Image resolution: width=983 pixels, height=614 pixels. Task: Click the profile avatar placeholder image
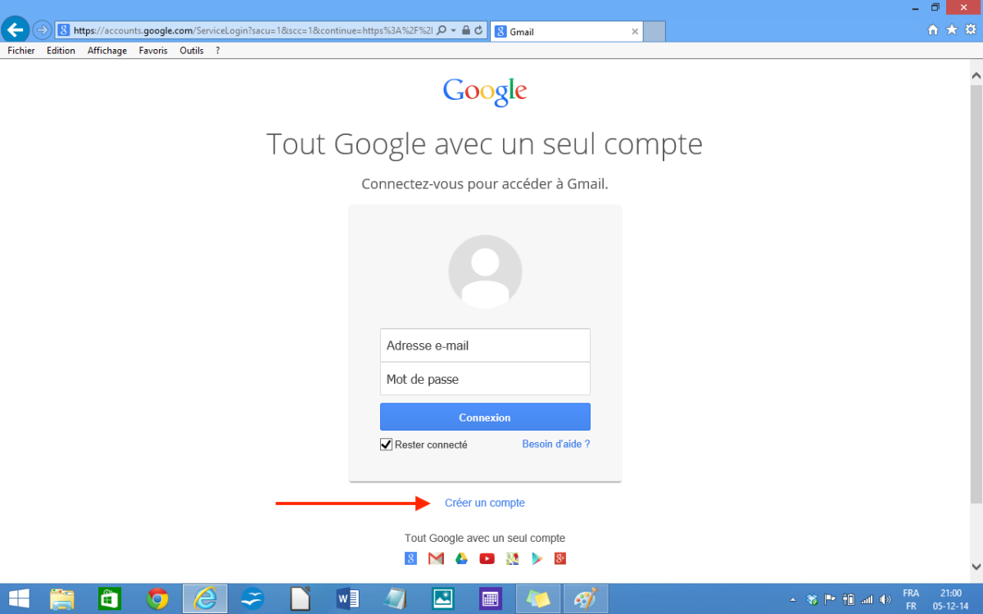[x=485, y=272]
